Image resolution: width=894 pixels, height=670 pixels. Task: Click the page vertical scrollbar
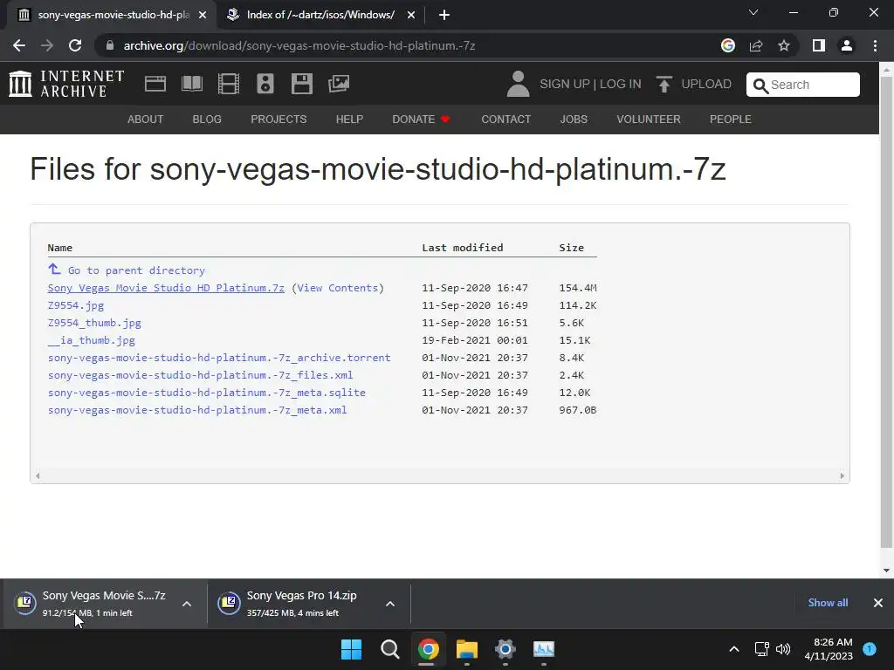pos(886,313)
